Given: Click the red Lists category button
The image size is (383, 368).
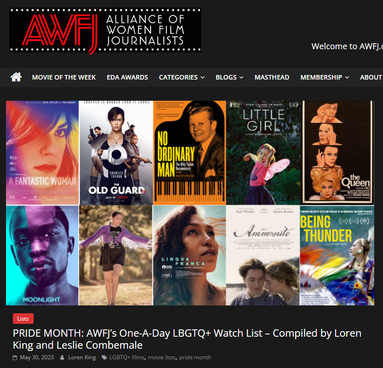Looking at the screenshot, I should [23, 318].
